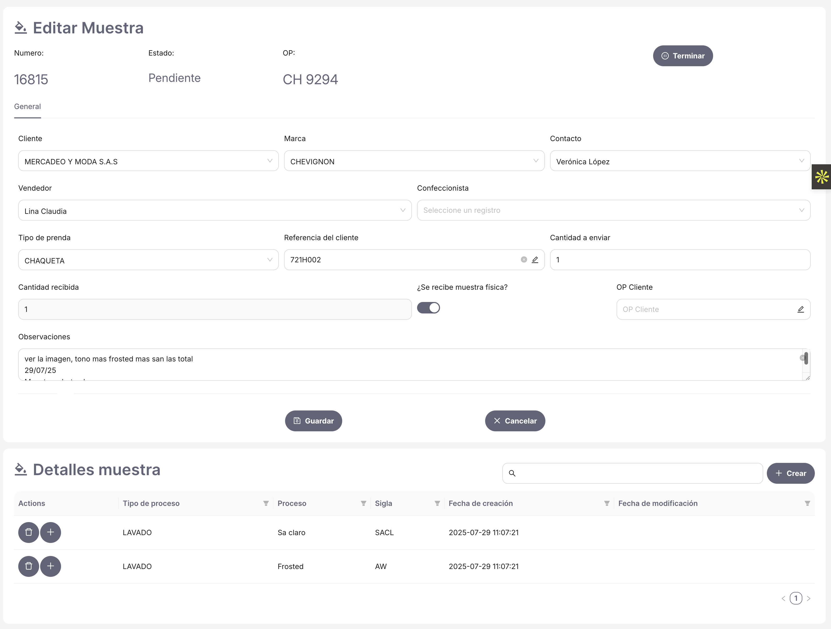Delete the Sa claro process row
Image resolution: width=831 pixels, height=629 pixels.
tap(28, 532)
